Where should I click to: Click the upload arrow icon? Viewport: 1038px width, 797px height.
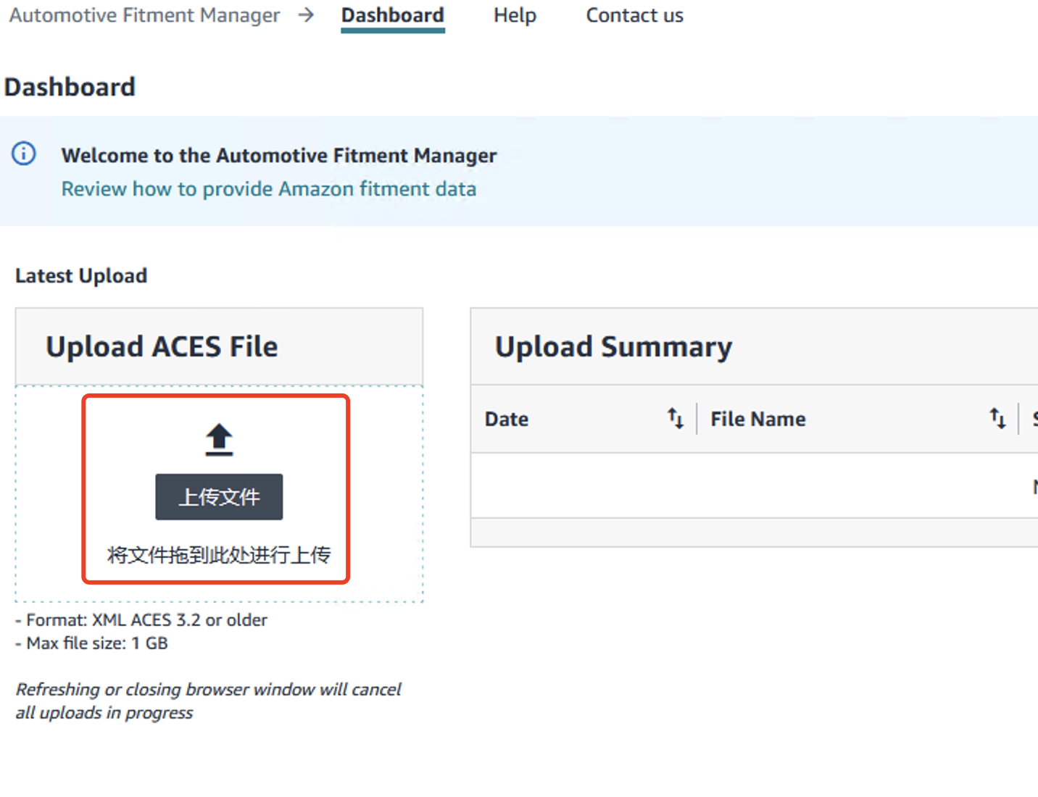(x=219, y=440)
